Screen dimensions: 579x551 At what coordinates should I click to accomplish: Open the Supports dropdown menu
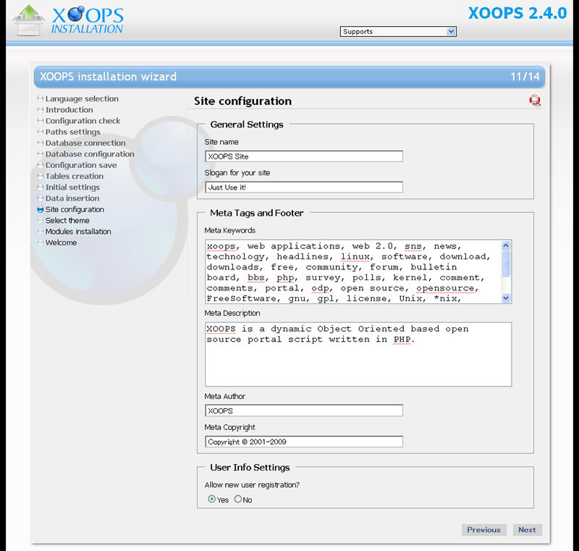tap(398, 31)
